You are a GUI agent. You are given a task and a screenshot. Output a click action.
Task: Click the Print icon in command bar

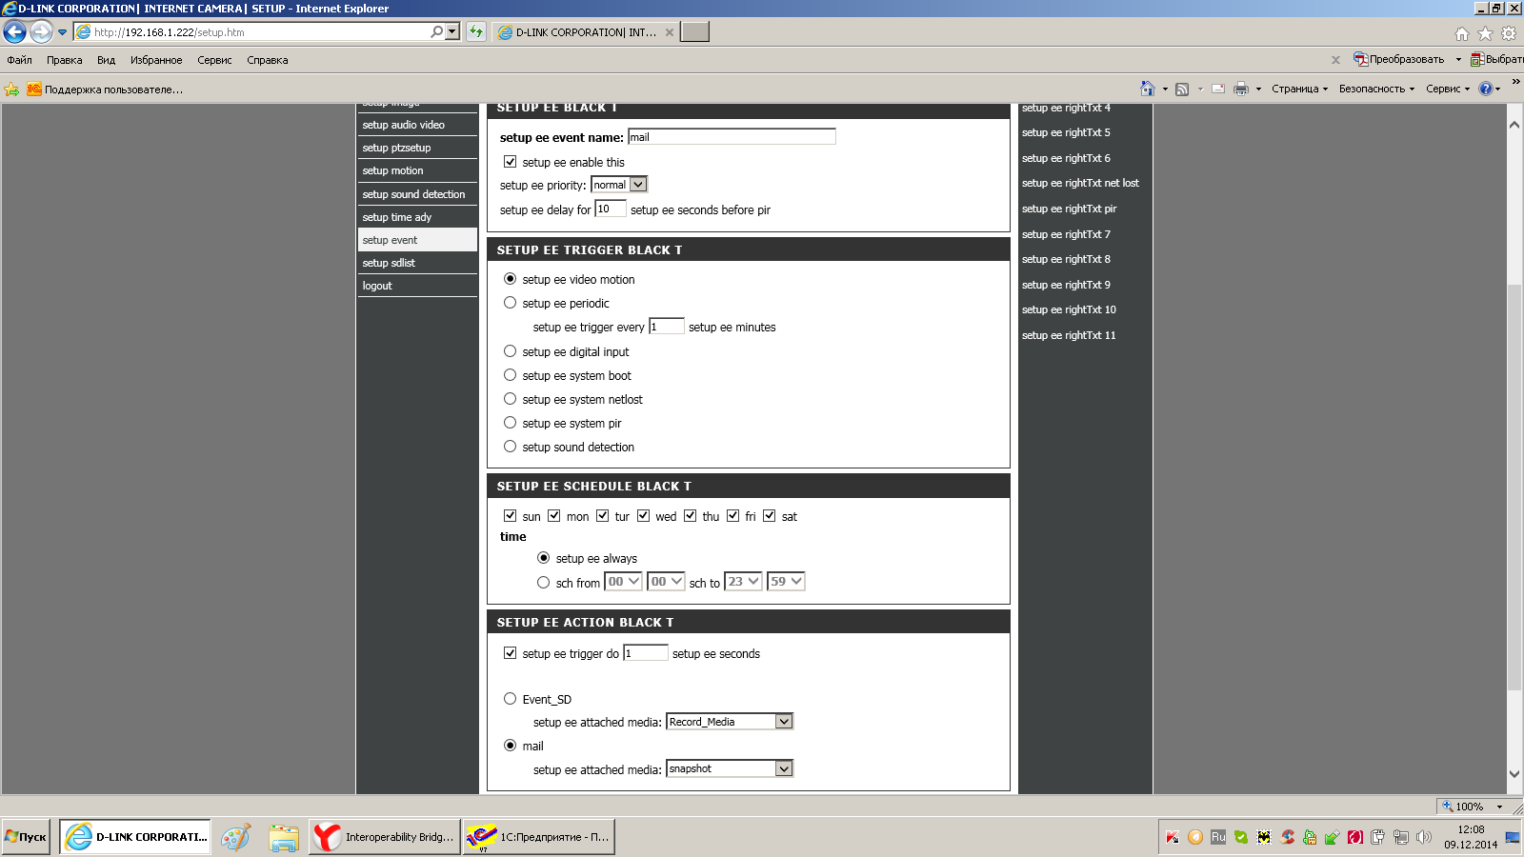coord(1240,89)
